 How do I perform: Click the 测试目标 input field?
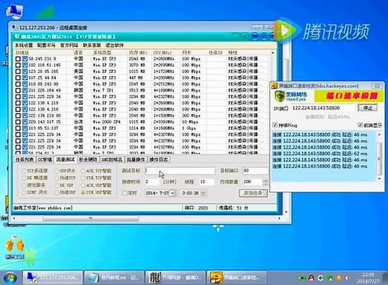(180, 171)
